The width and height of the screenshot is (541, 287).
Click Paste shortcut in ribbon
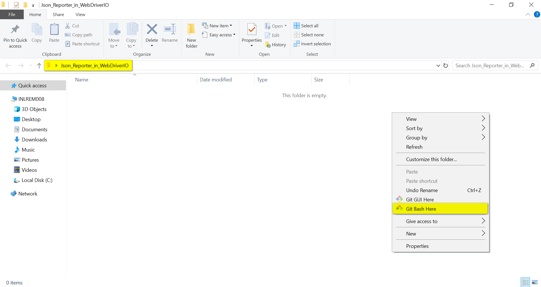tap(83, 44)
